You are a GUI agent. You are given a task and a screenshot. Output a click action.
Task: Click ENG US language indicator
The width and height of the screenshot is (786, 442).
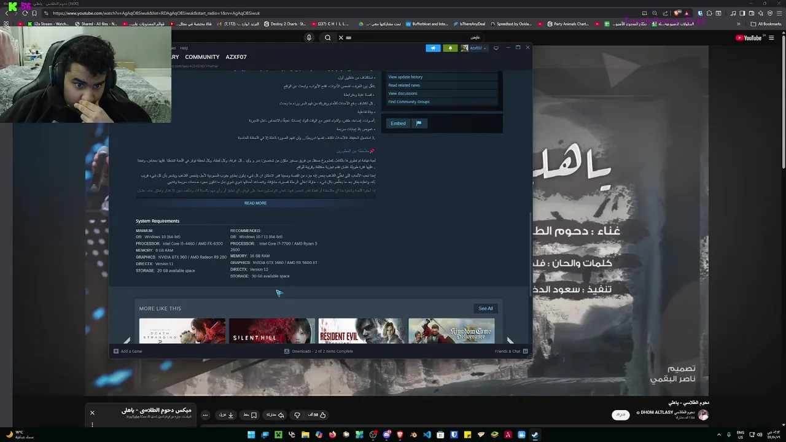point(740,435)
